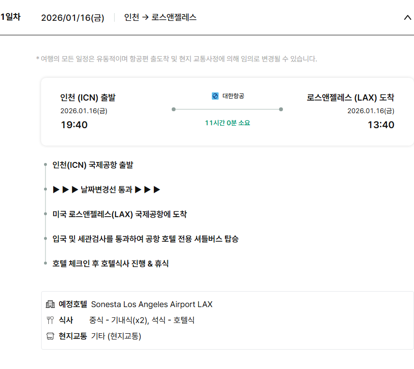Click the 13:40 arrival time
The image size is (414, 369).
pyautogui.click(x=381, y=125)
